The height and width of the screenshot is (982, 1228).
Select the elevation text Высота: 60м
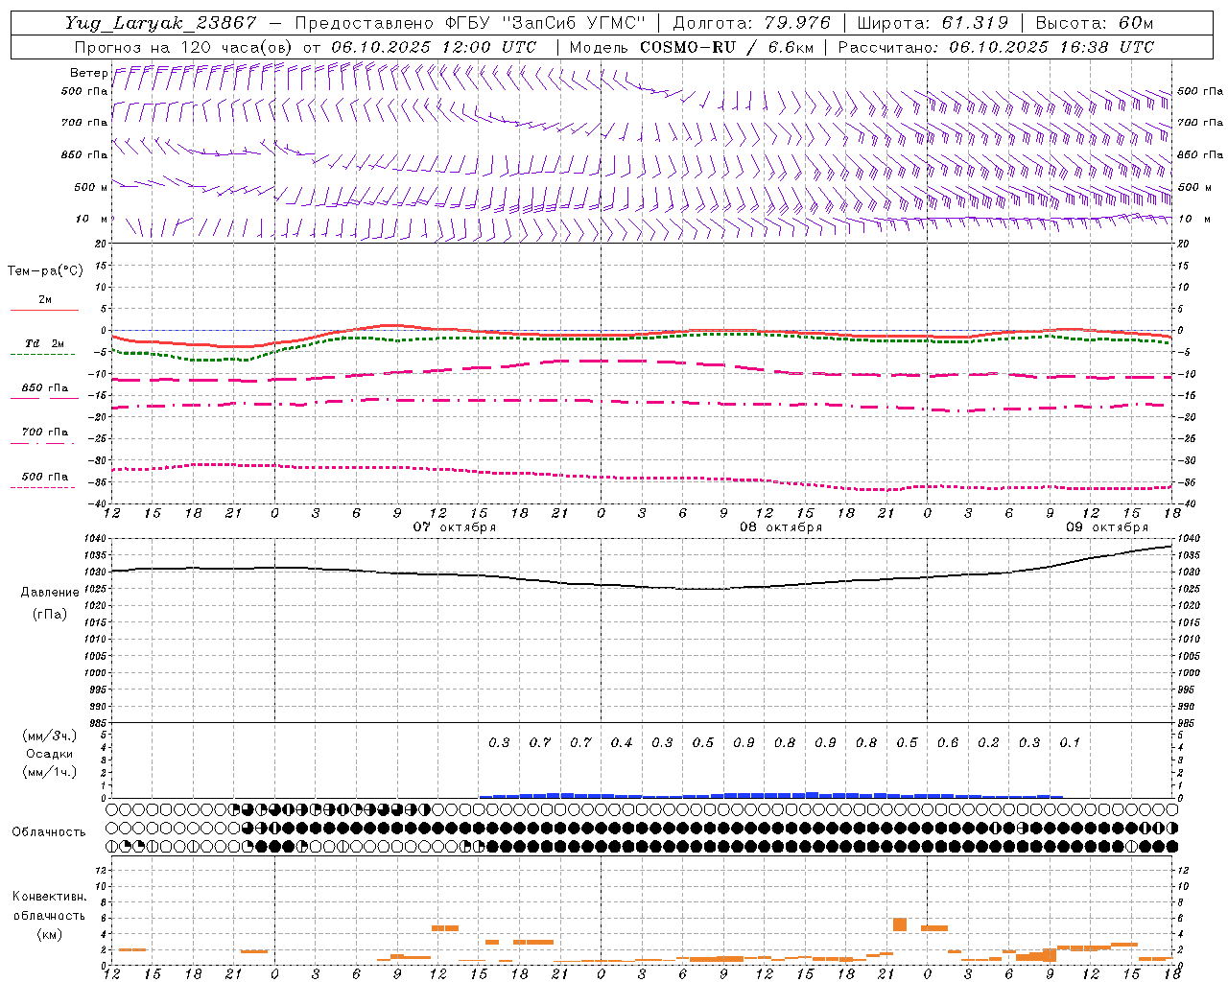(x=1094, y=23)
